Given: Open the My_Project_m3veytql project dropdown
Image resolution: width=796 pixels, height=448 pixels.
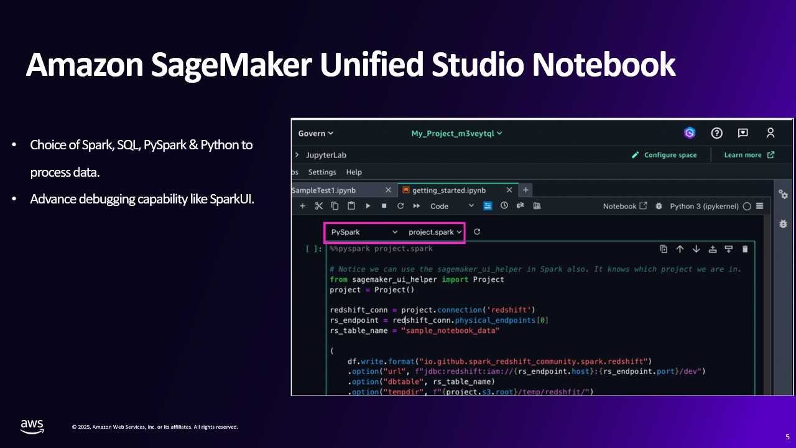Looking at the screenshot, I should (457, 133).
